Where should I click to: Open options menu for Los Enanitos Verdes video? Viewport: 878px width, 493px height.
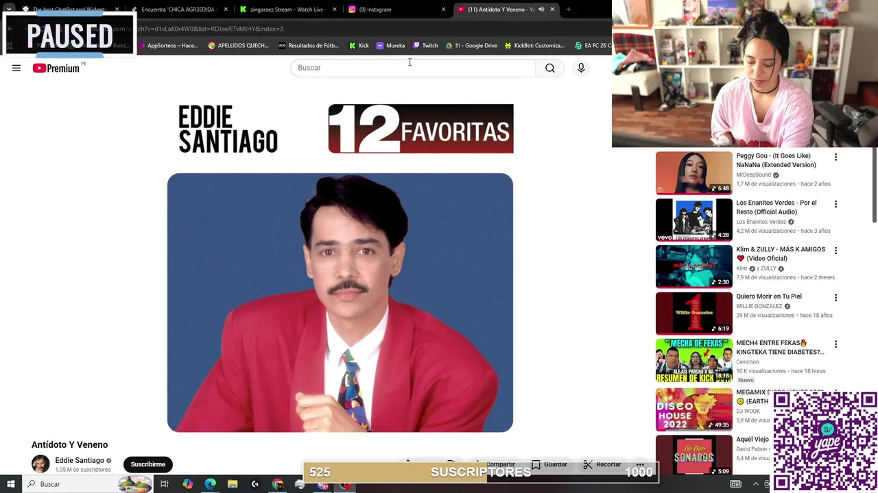click(835, 204)
